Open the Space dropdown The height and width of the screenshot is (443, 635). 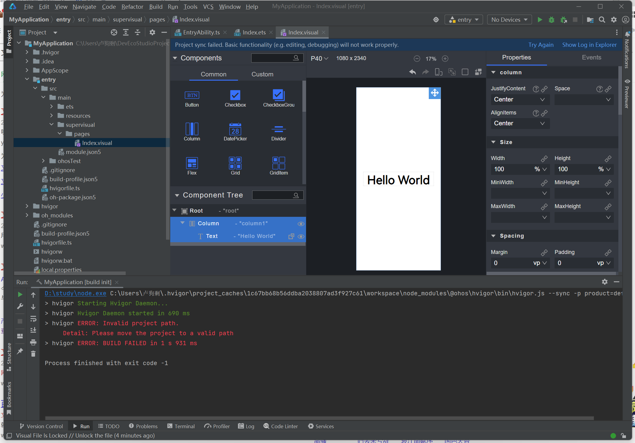pyautogui.click(x=584, y=99)
